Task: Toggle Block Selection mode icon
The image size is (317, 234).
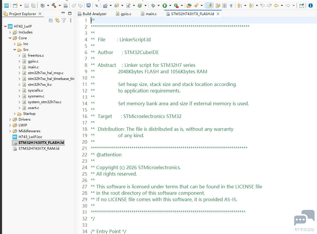Action: (225, 6)
